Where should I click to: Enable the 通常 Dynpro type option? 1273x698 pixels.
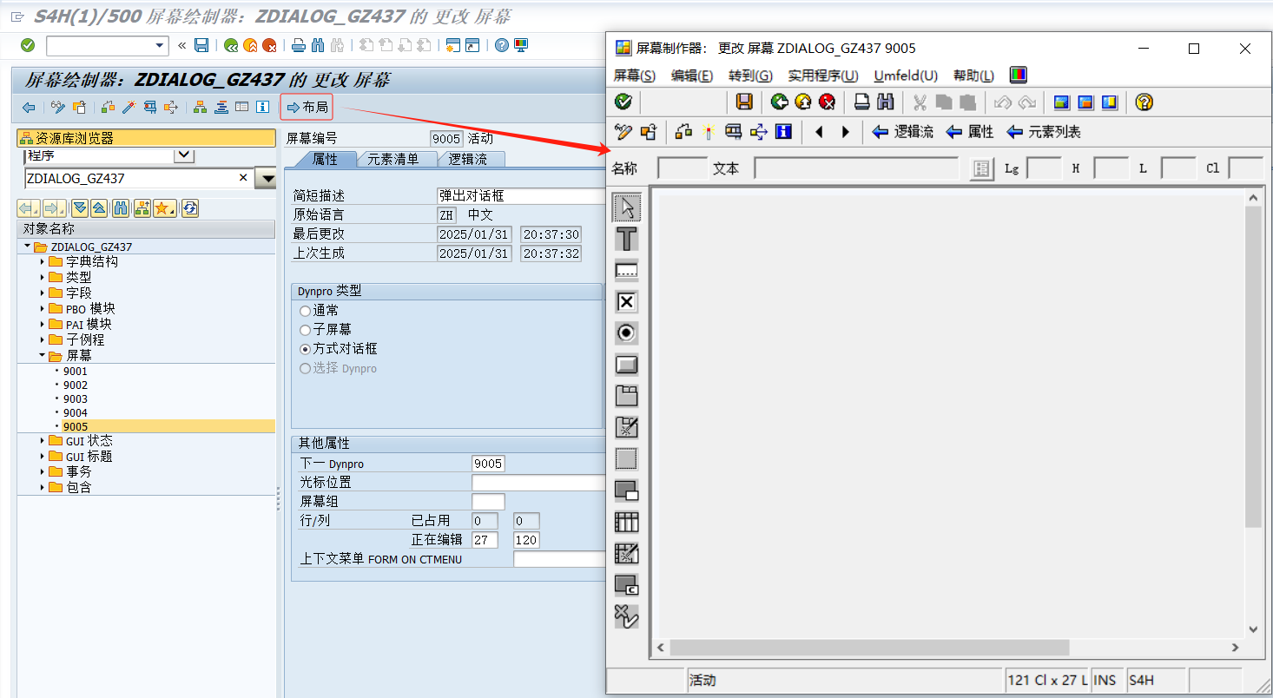(x=306, y=311)
